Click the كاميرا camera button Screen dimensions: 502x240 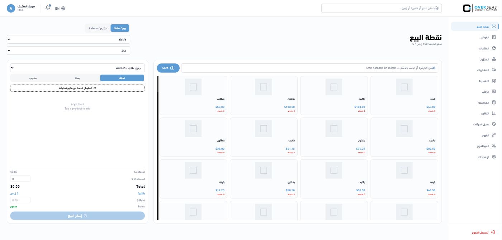point(168,68)
